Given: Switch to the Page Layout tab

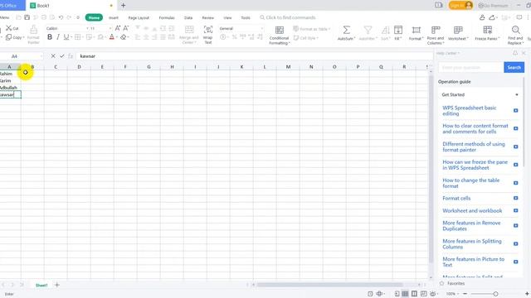Looking at the screenshot, I should point(139,17).
